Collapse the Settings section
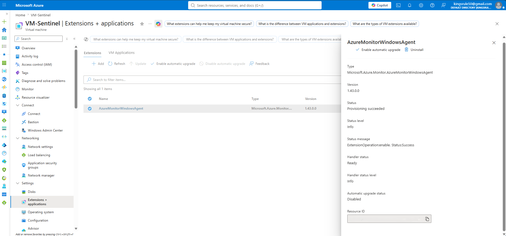The image size is (506, 236). (18, 183)
